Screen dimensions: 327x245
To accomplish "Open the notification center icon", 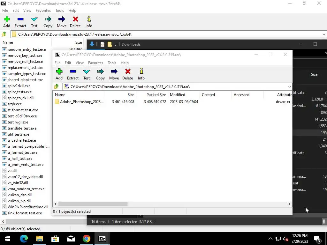I will click(x=317, y=239).
